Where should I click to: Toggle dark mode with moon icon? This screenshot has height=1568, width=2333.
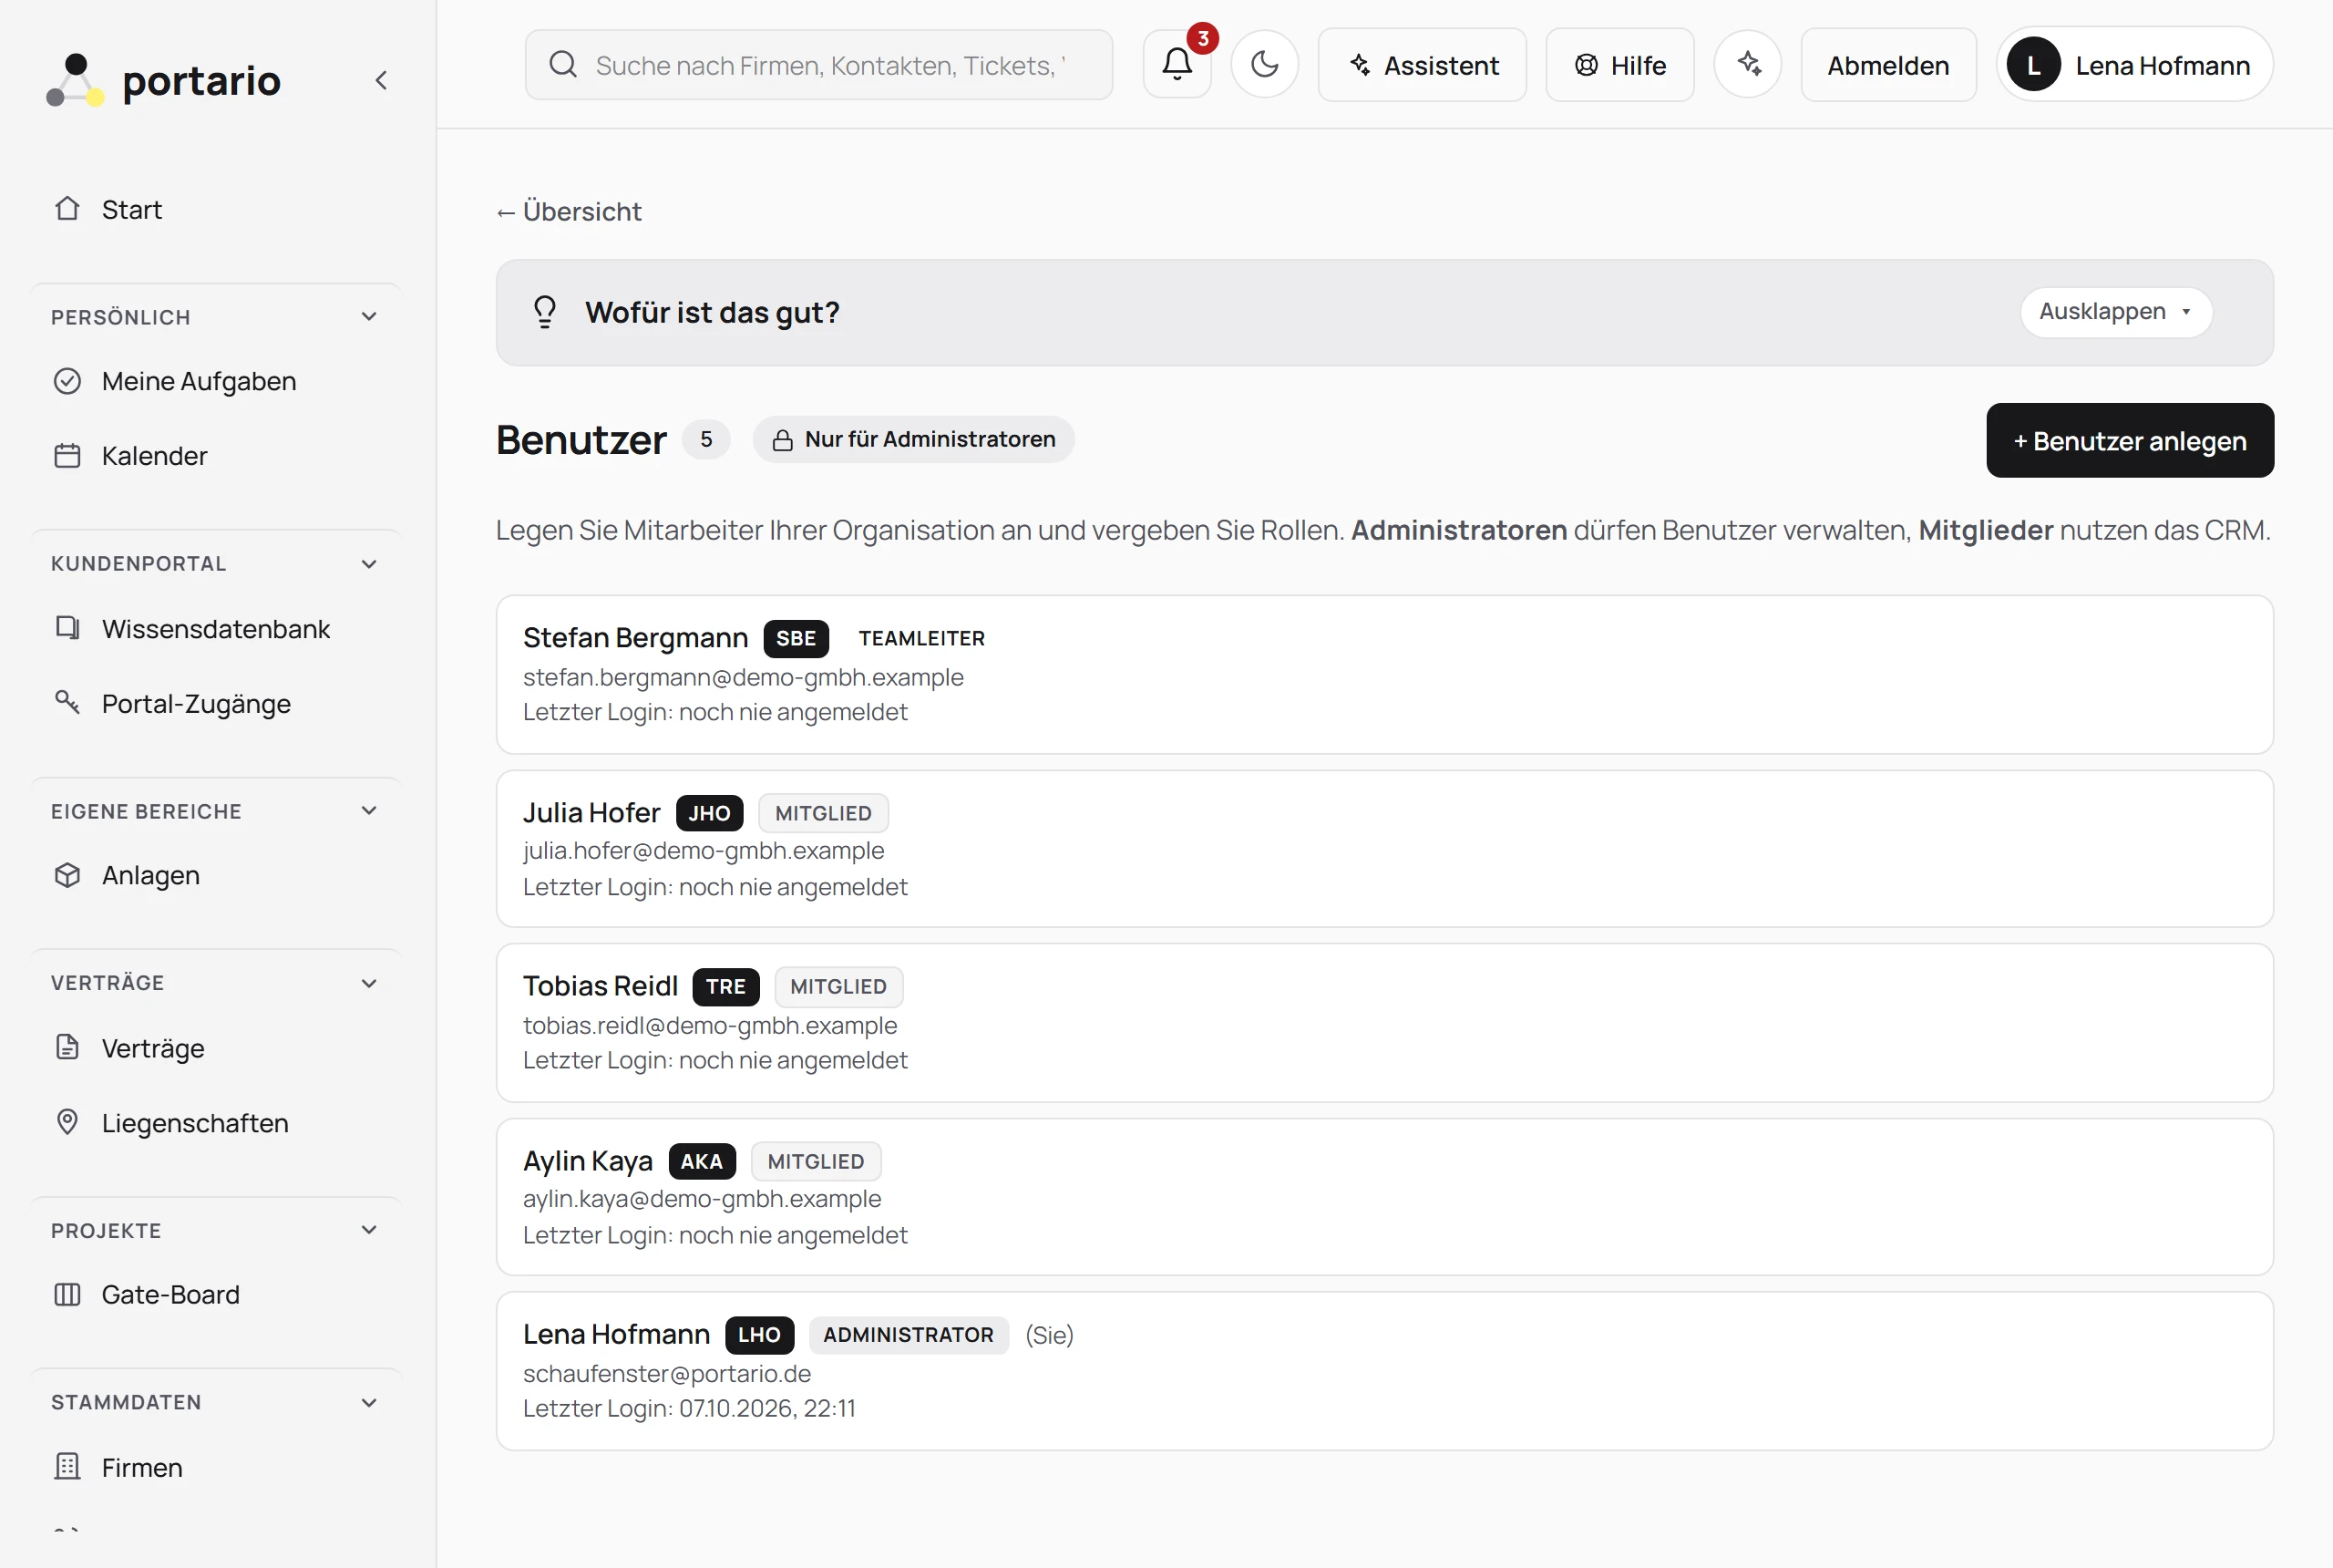tap(1264, 65)
